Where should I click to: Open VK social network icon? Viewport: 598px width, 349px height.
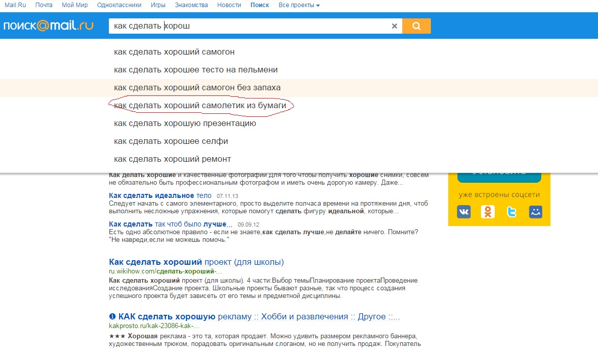(464, 212)
